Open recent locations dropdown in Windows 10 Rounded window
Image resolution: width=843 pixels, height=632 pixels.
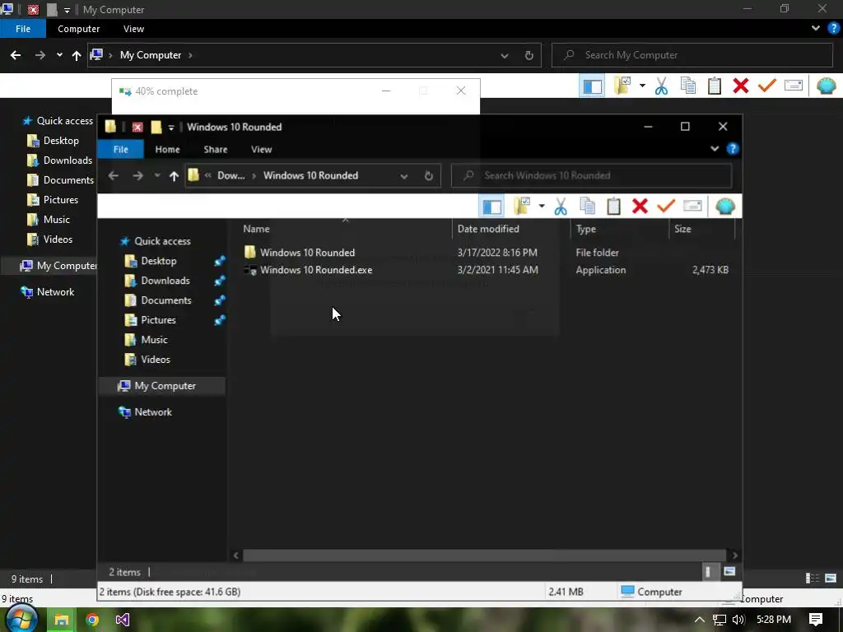[157, 176]
